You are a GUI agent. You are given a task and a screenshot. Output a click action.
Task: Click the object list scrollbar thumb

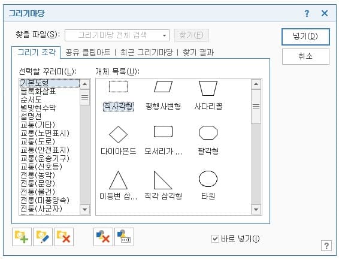tap(256, 107)
